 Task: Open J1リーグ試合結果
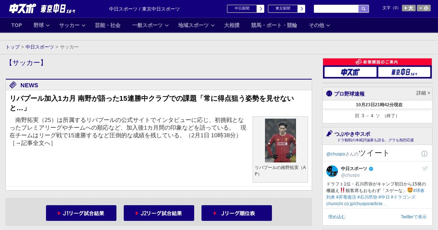[x=81, y=213]
